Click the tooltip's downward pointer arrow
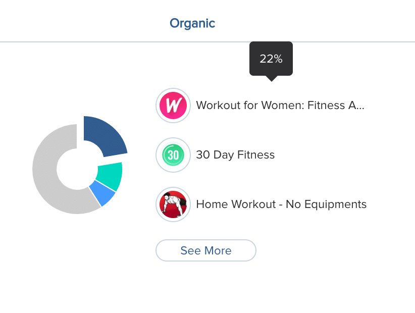This screenshot has height=313, width=415. [271, 79]
